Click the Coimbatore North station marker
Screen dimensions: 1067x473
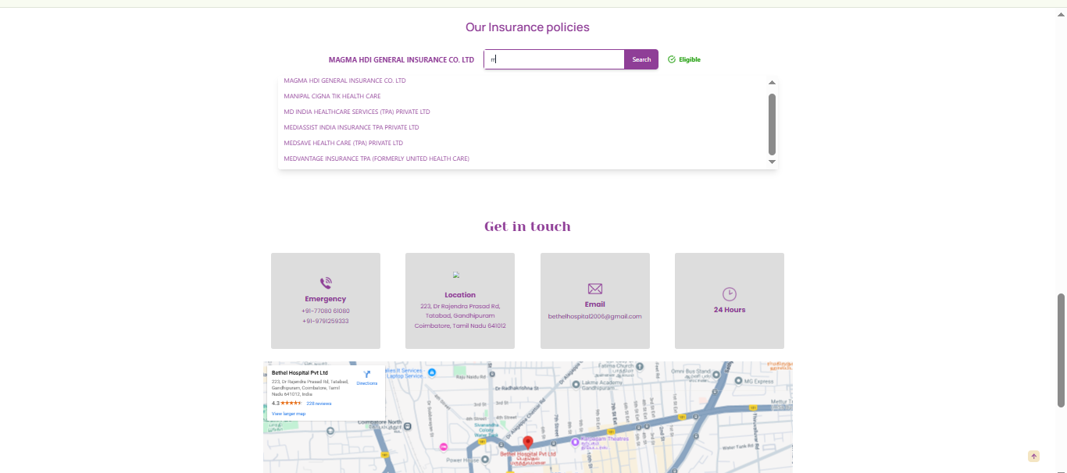tap(407, 426)
